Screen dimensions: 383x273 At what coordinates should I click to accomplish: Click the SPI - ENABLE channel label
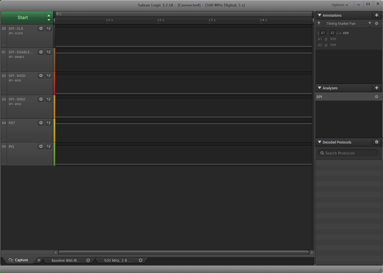(20, 52)
